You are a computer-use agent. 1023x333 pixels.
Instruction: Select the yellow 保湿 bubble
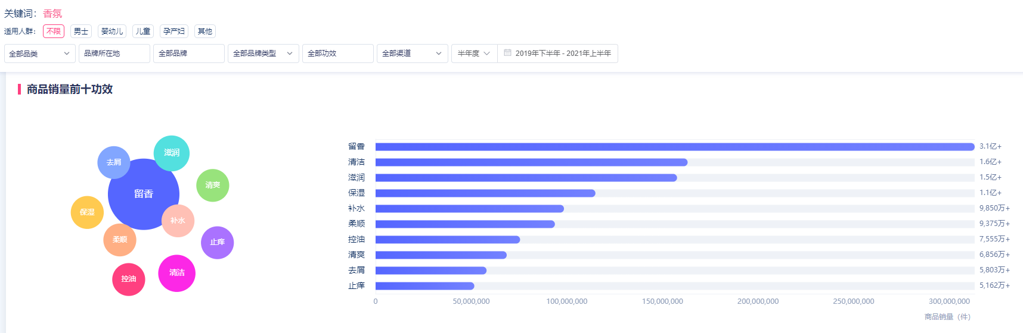[x=87, y=212]
